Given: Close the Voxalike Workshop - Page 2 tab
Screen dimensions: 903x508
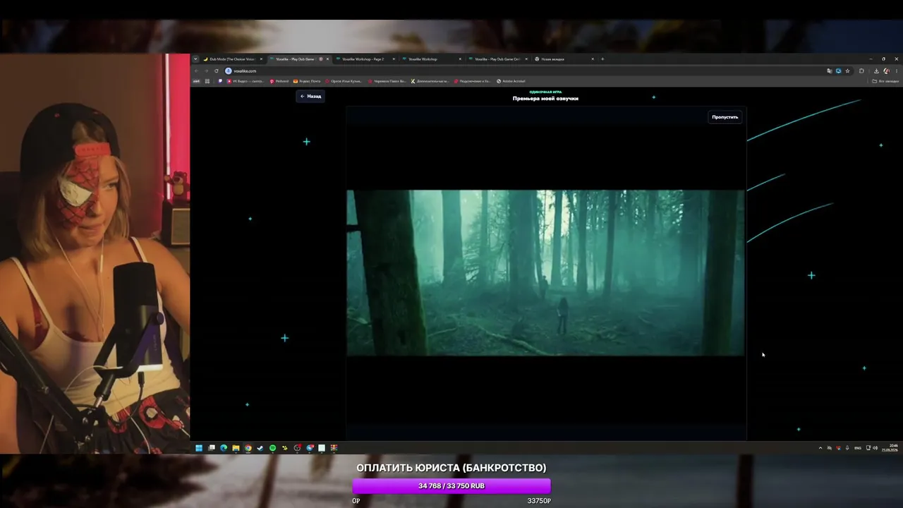Looking at the screenshot, I should 394,59.
